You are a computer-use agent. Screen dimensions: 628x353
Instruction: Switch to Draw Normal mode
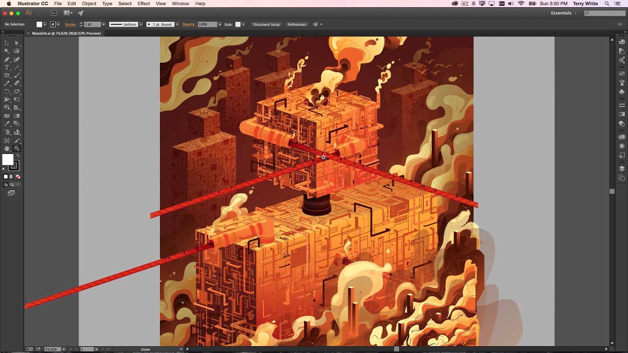[6, 185]
